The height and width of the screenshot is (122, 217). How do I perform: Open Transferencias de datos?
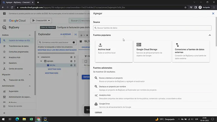17,46
